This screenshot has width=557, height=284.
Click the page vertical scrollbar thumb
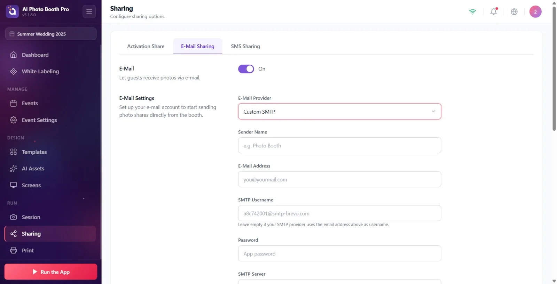[554, 68]
